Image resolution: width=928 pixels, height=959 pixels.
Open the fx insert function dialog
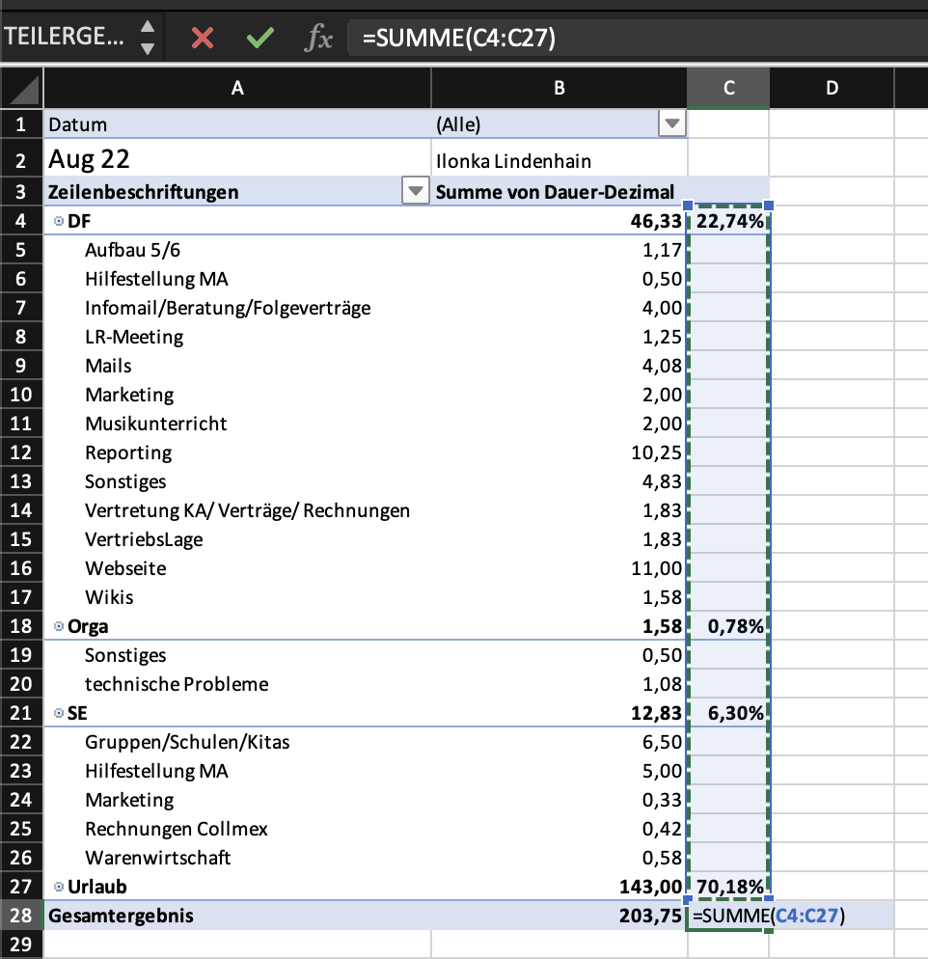(318, 38)
